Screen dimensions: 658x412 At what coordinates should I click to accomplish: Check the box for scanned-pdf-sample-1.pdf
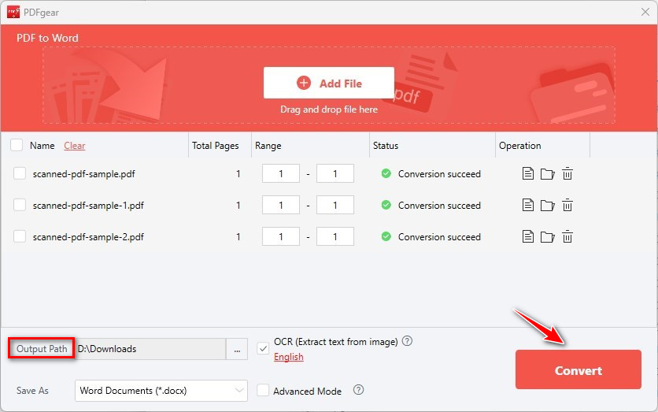tap(20, 205)
